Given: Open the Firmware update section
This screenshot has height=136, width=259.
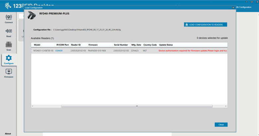Looking at the screenshot, I should [x=9, y=73].
